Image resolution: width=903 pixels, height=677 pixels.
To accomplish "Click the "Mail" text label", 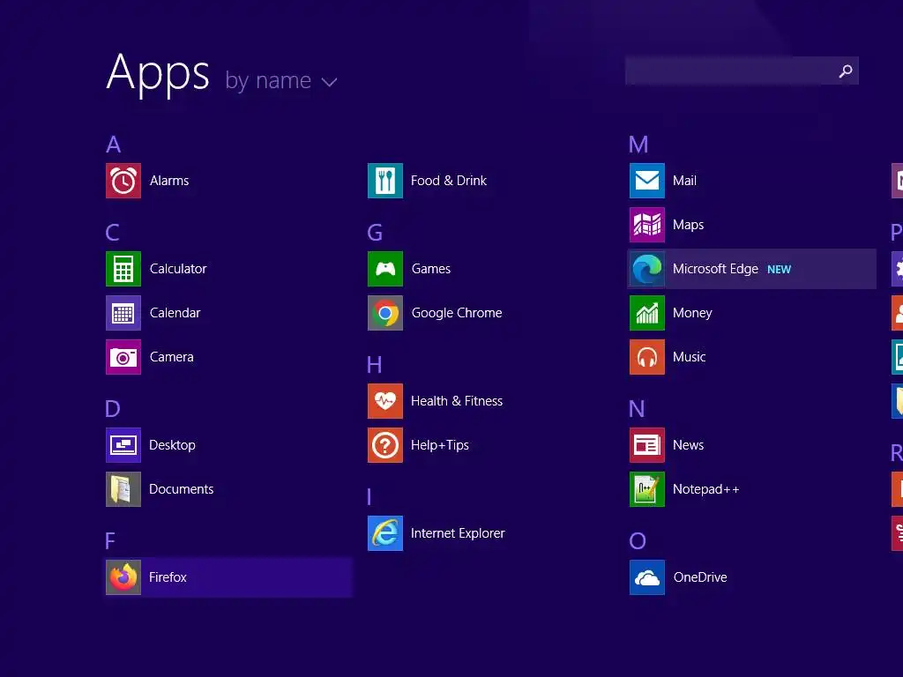I will (x=684, y=181).
